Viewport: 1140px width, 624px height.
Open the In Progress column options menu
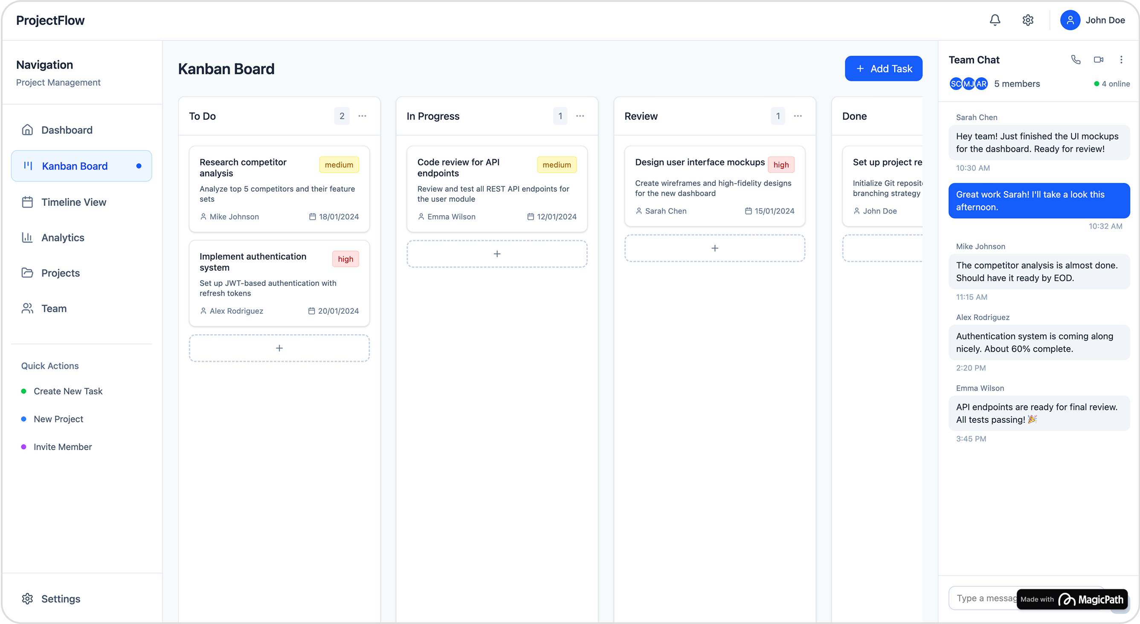pyautogui.click(x=580, y=116)
